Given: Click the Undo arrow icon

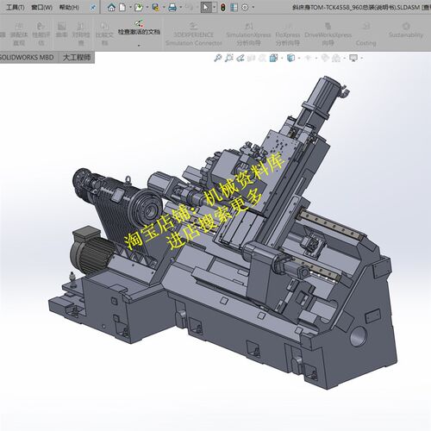Looking at the screenshot, I should pyautogui.click(x=190, y=8).
